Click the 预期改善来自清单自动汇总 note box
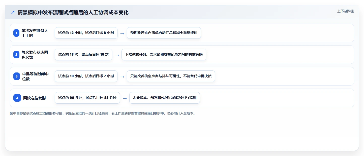The image size is (364, 156). point(164,33)
